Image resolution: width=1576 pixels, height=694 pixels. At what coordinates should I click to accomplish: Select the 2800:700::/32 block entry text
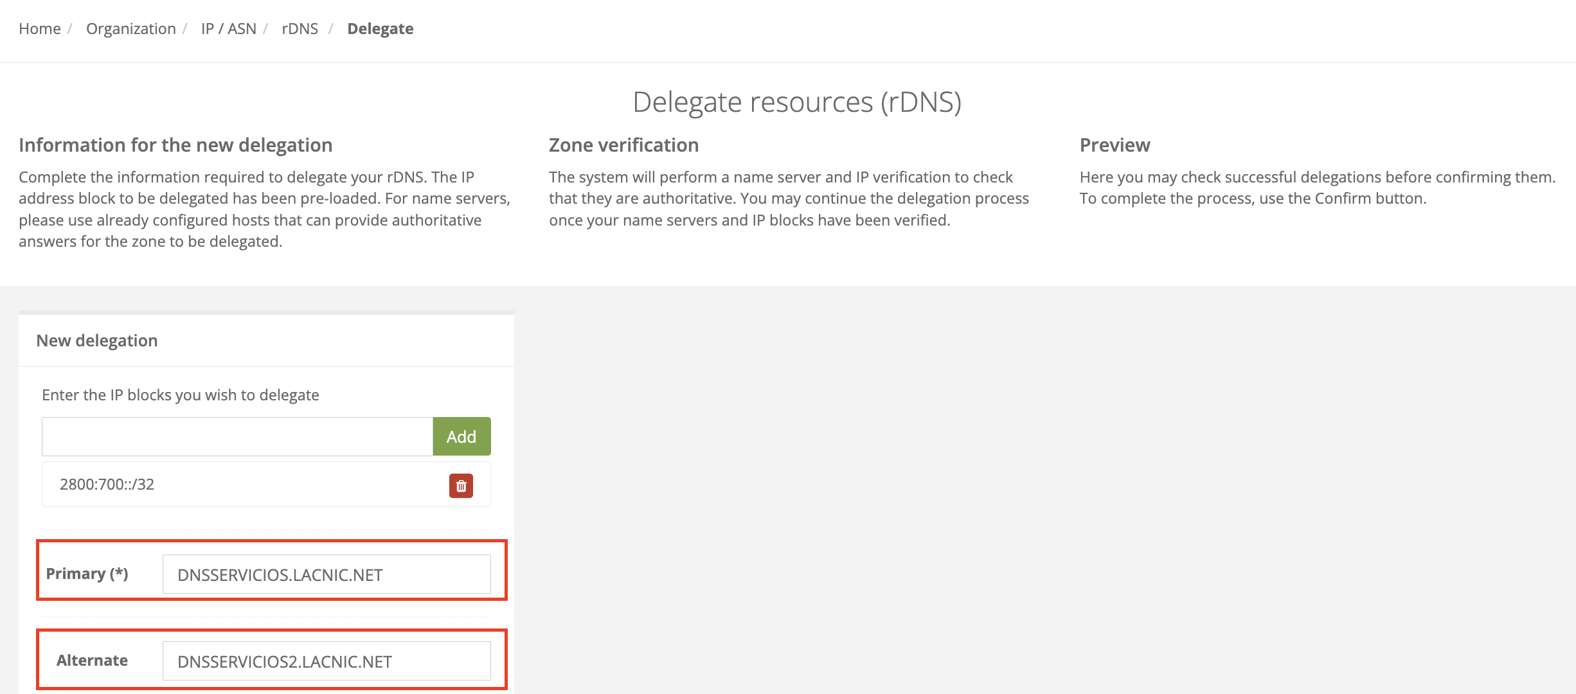click(107, 485)
